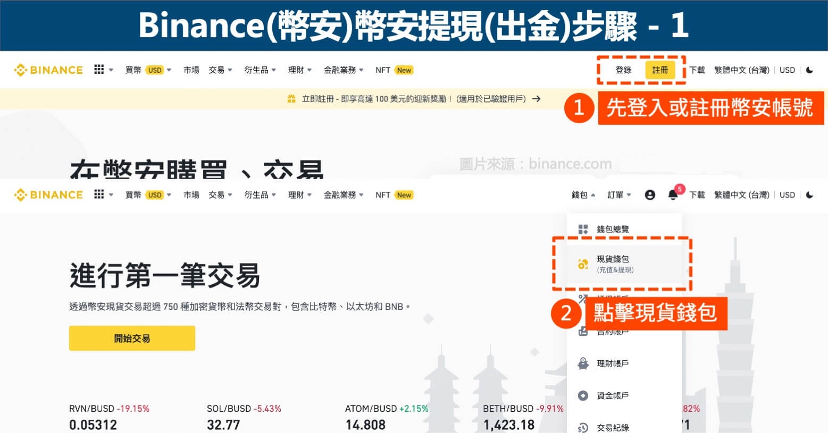Expand the 訂單 orders dropdown
This screenshot has width=828, height=433.
[618, 195]
